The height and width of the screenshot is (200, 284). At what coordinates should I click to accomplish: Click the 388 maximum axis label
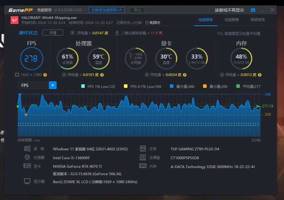(x=268, y=94)
